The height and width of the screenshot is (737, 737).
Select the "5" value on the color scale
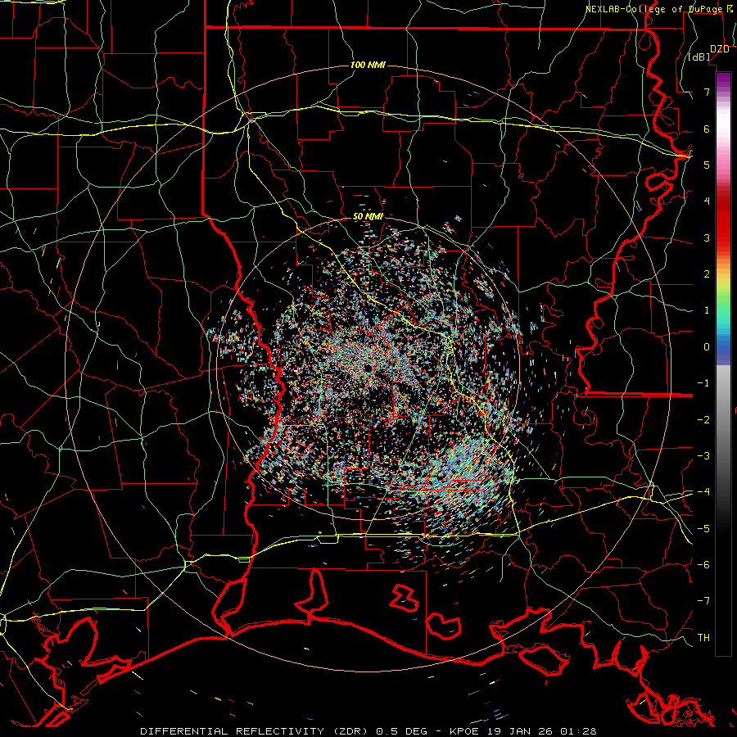[707, 165]
